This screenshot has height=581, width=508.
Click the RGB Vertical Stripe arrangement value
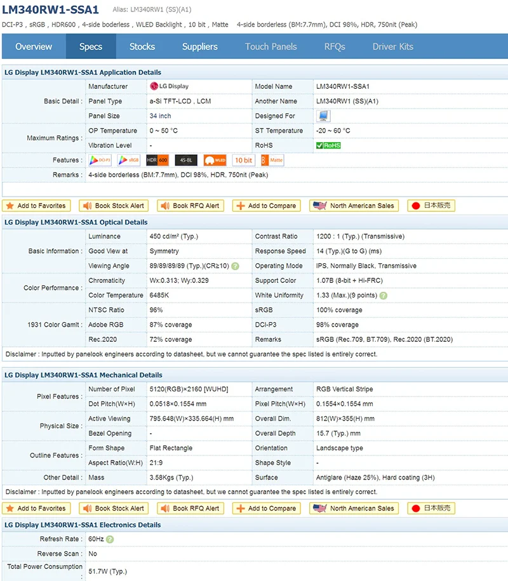[x=345, y=389]
